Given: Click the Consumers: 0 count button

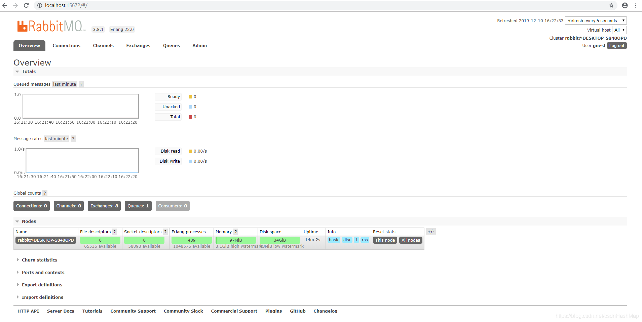Looking at the screenshot, I should pos(173,206).
